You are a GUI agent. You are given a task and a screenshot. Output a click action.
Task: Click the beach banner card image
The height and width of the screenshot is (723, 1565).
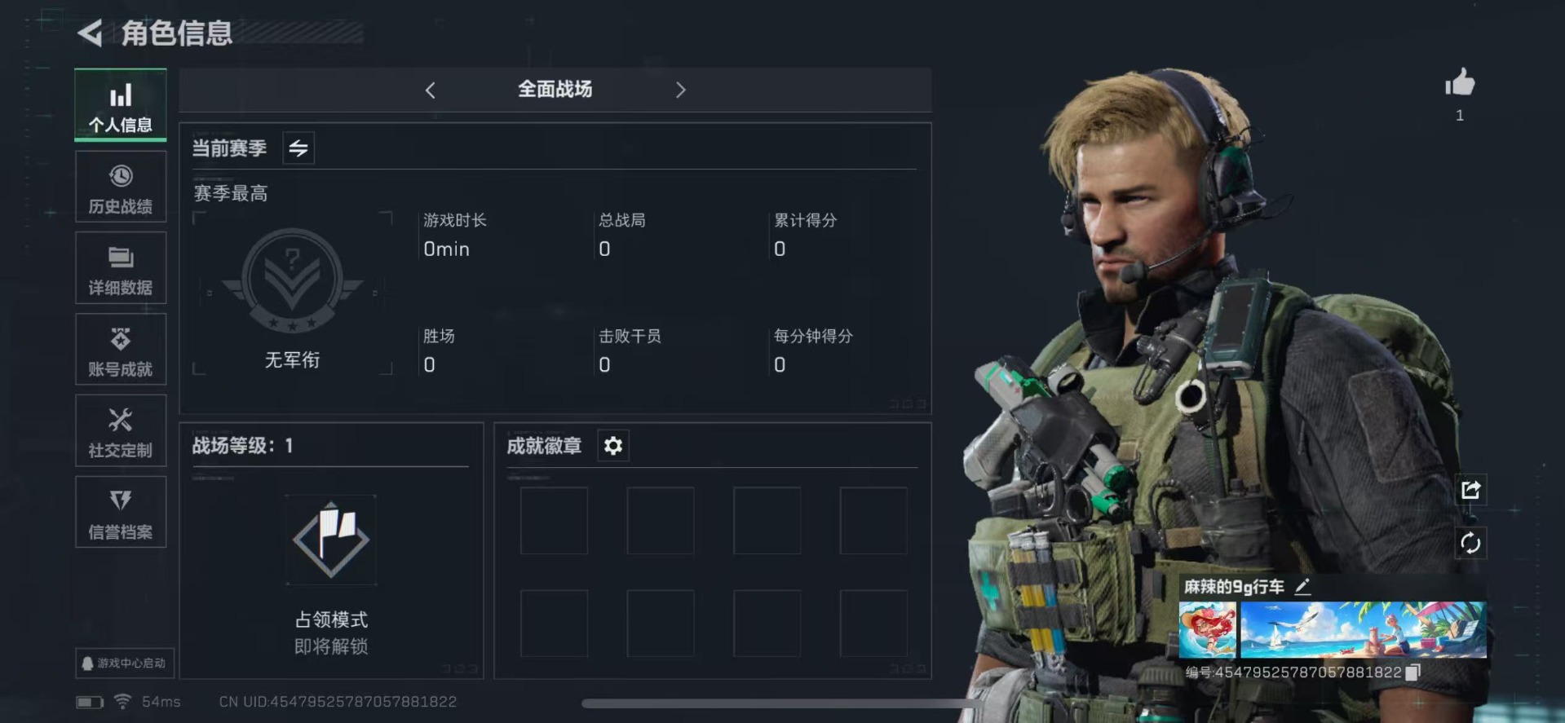[x=1363, y=630]
